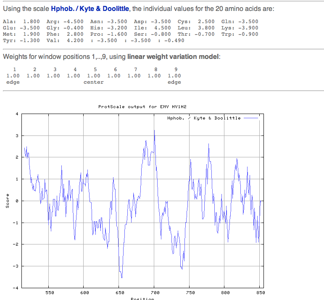Select the Hphob. / Kyte & Doolittle legend label
Screen dimensions: 324x300
(204, 118)
